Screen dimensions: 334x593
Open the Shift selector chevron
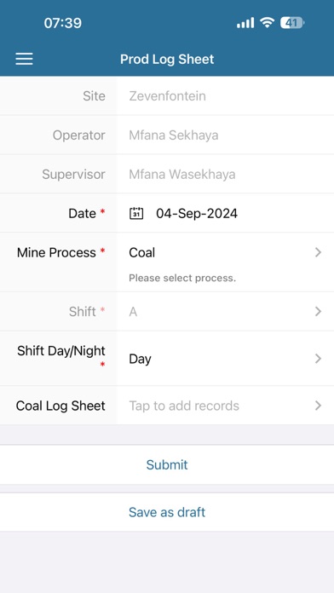(x=318, y=311)
